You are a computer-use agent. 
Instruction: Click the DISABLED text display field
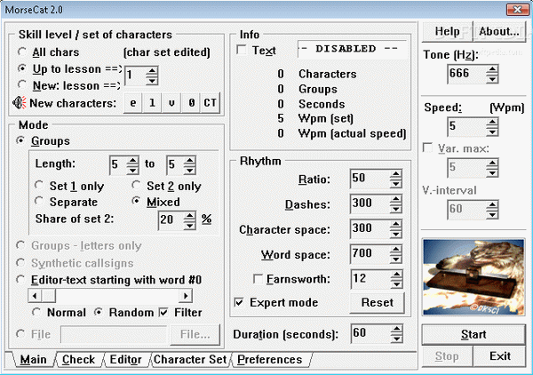pyautogui.click(x=353, y=49)
